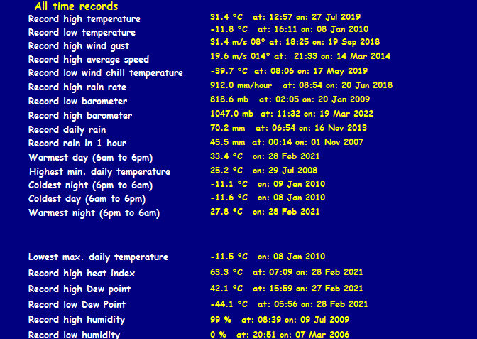Click the value '818.6 mb at: 02:05 on: 20 Jan 2009'

tap(290, 99)
